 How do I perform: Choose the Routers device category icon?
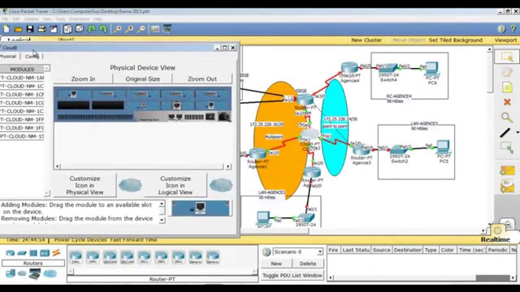click(10, 253)
